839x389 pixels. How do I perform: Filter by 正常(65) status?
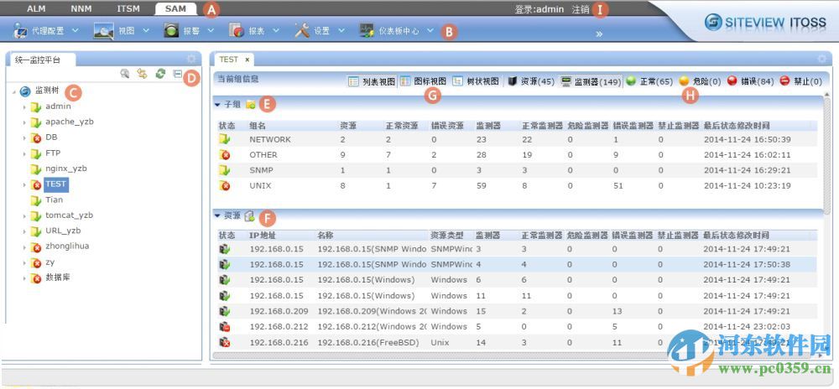[649, 81]
